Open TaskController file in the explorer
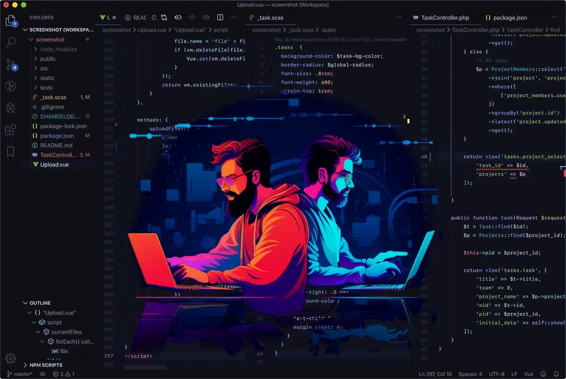Image resolution: width=566 pixels, height=379 pixels. pyautogui.click(x=58, y=155)
